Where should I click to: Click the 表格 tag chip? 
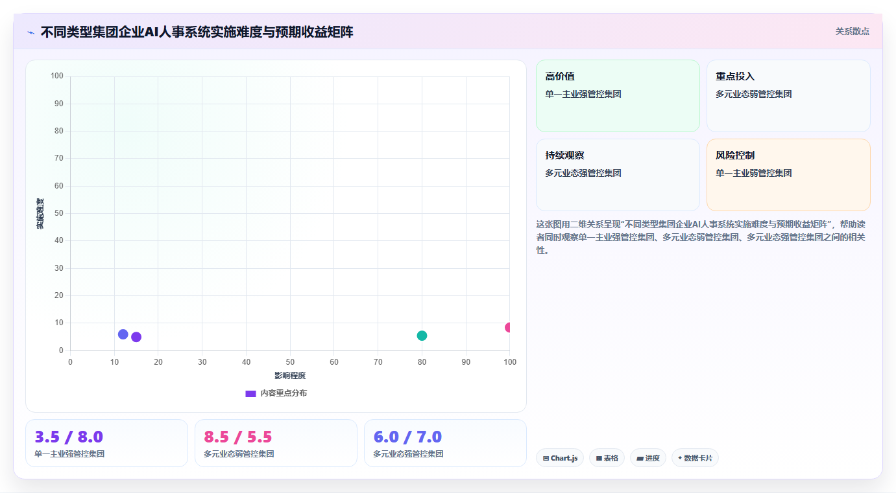click(x=607, y=458)
